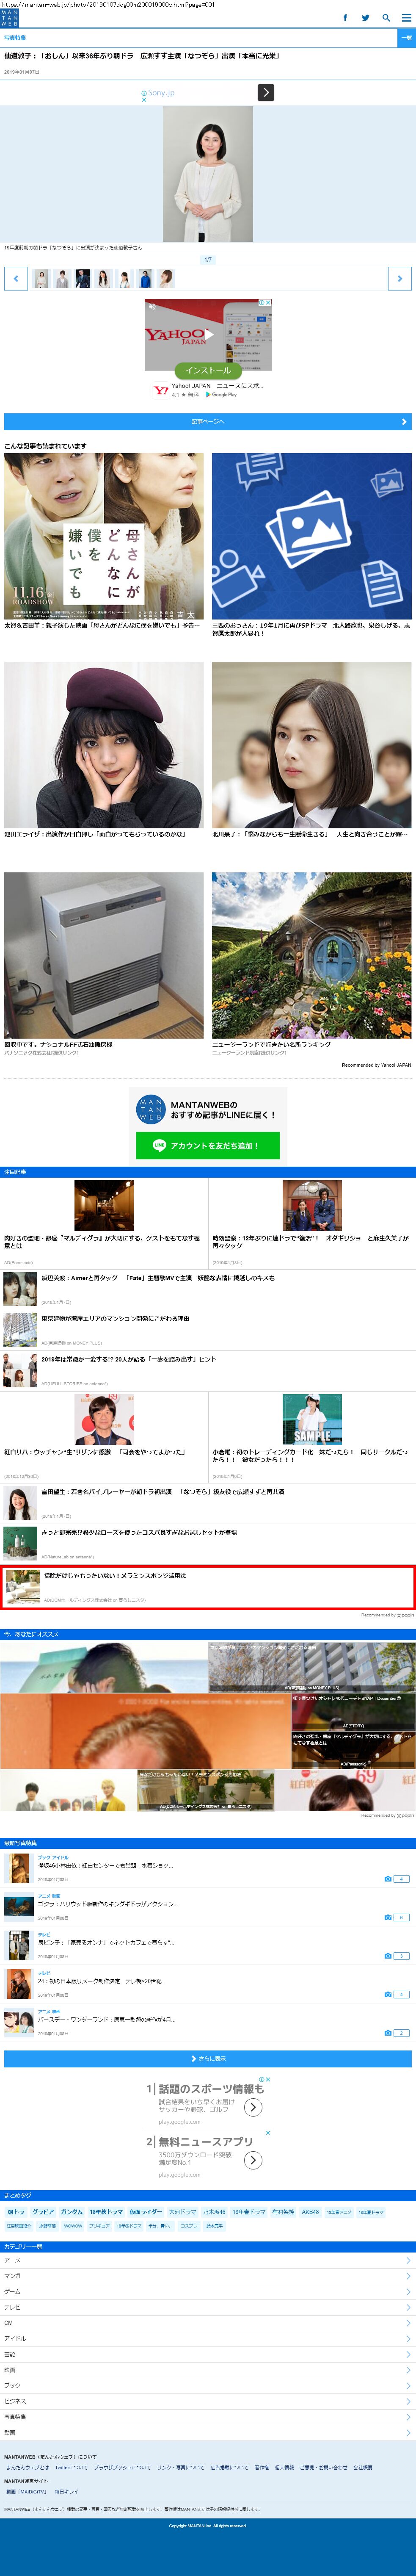
Task: Expand the ビジネス category row
Action: [x=208, y=2401]
